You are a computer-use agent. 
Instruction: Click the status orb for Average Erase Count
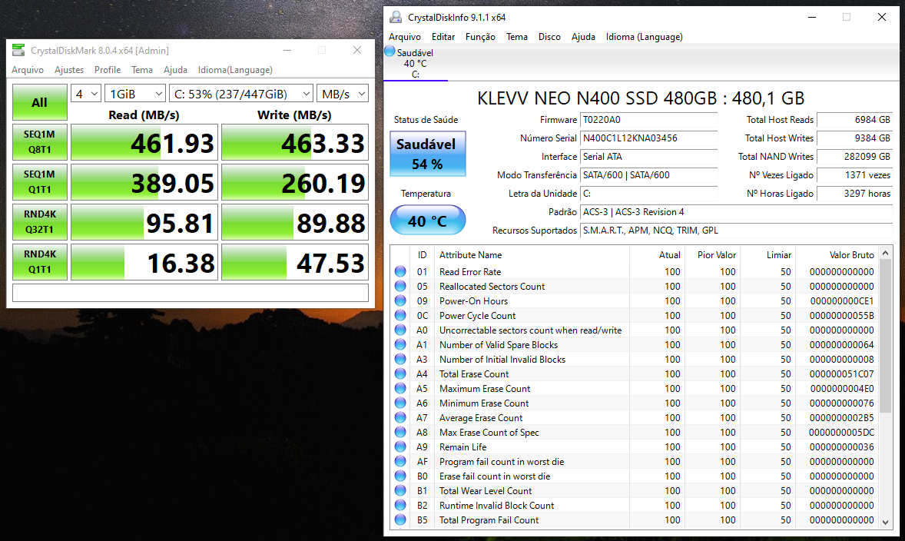(400, 417)
